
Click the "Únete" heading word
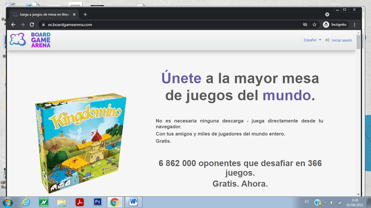(x=181, y=78)
